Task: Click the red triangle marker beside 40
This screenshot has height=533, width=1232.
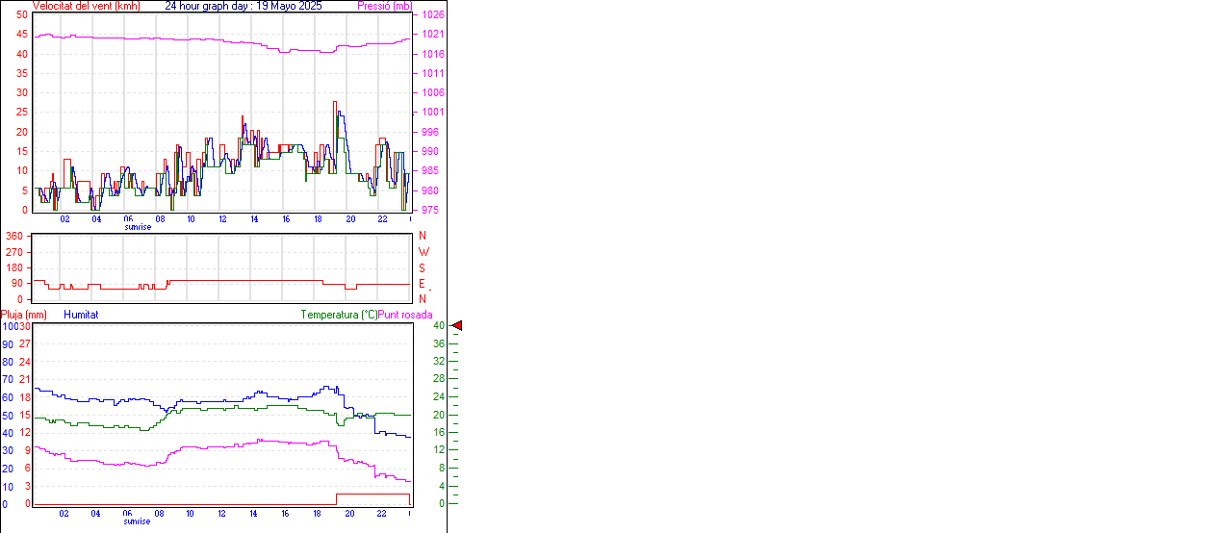Action: coord(457,326)
